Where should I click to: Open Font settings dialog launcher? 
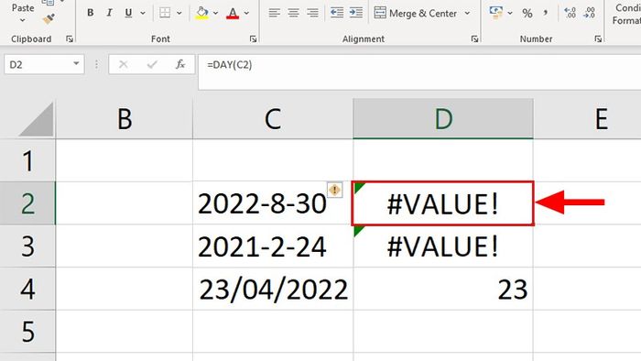(253, 38)
